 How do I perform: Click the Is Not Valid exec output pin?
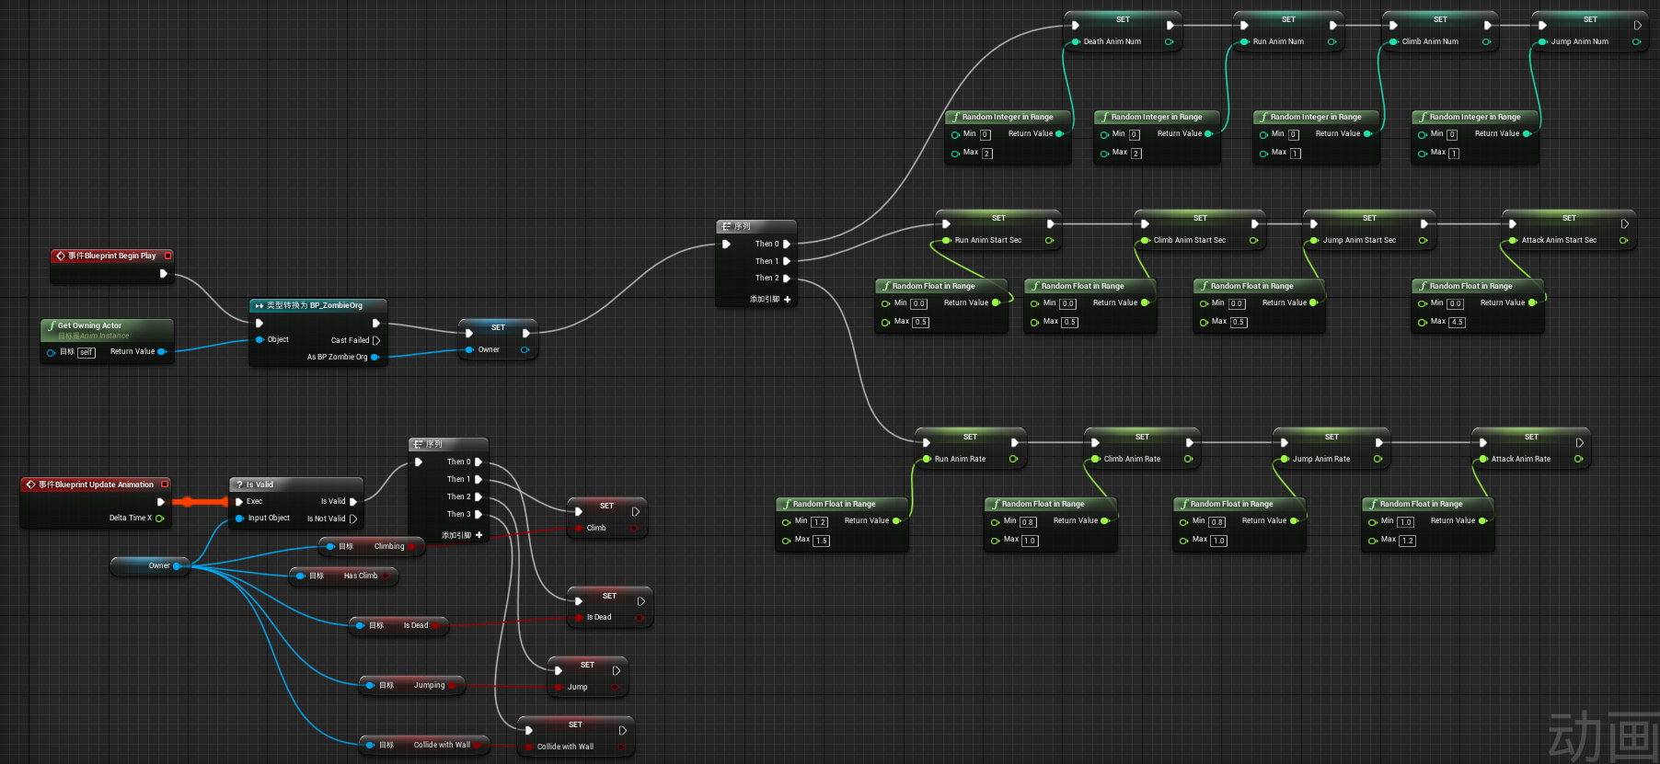click(x=353, y=519)
